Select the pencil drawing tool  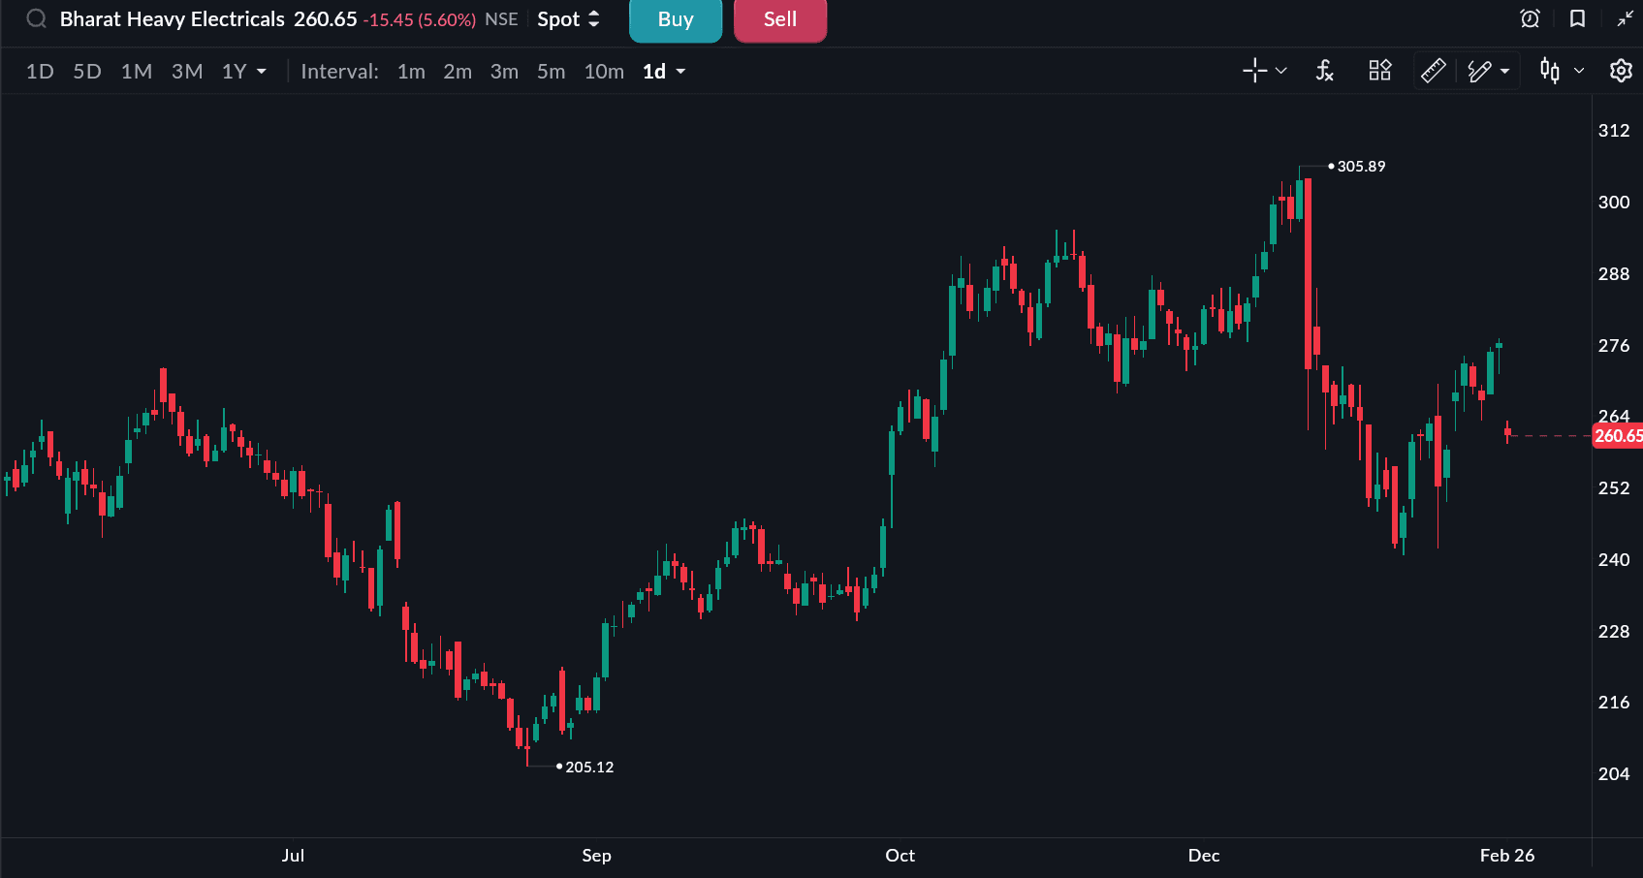point(1479,71)
